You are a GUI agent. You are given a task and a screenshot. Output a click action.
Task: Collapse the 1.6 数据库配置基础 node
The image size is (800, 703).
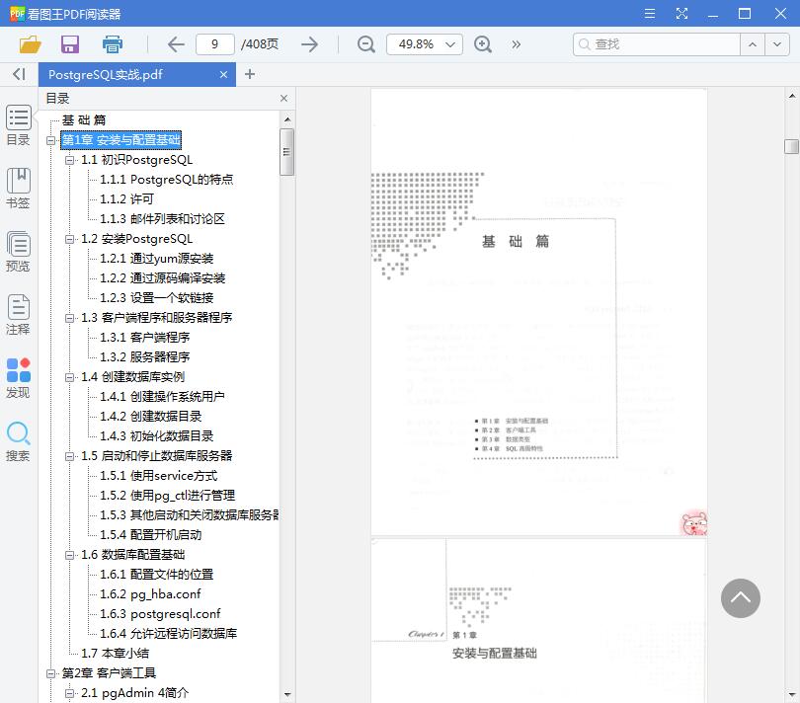point(69,555)
